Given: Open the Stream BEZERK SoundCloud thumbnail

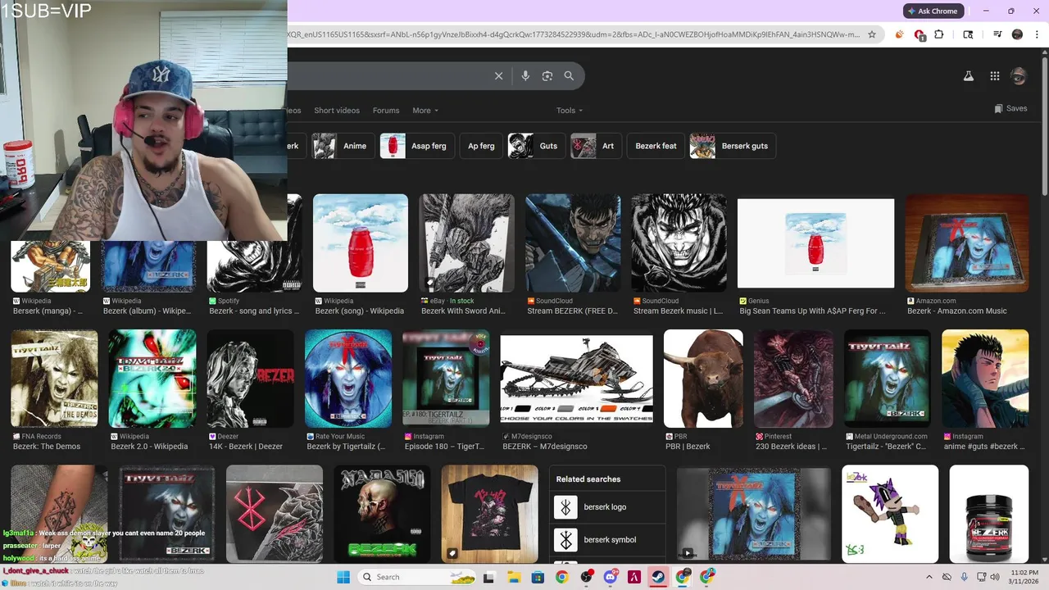Looking at the screenshot, I should 573,243.
